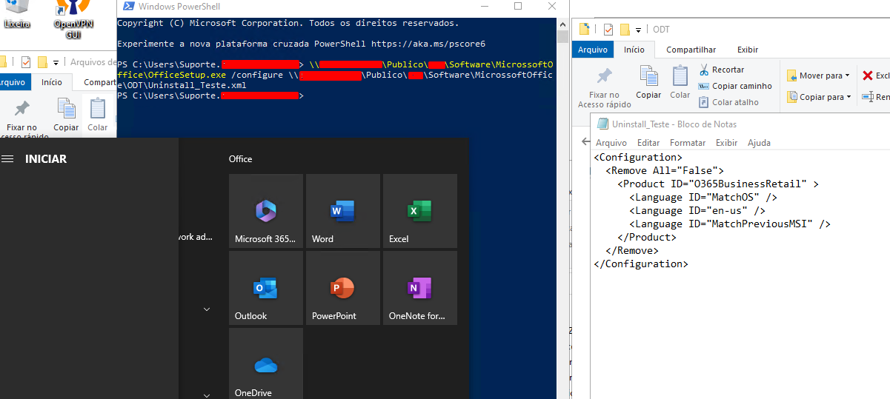Launch Word from the Start menu
Screen dimensions: 890x399
(343, 211)
